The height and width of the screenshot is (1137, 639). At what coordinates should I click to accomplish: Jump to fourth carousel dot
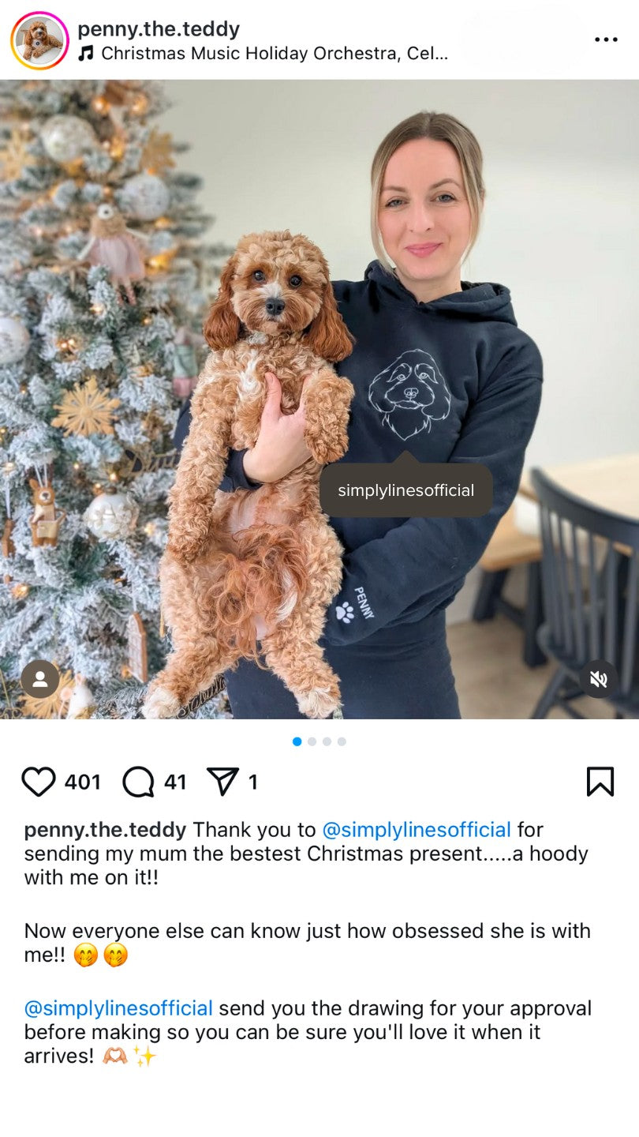point(342,741)
